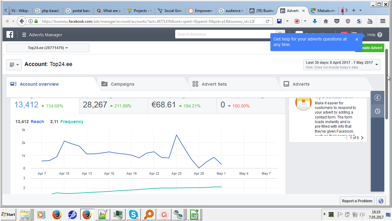Click the Frequency legend label
This screenshot has width=392, height=221.
pyautogui.click(x=72, y=122)
